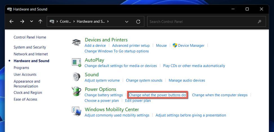Open Device Manager link
Viewport: 274px width, 132px height.
191,46
